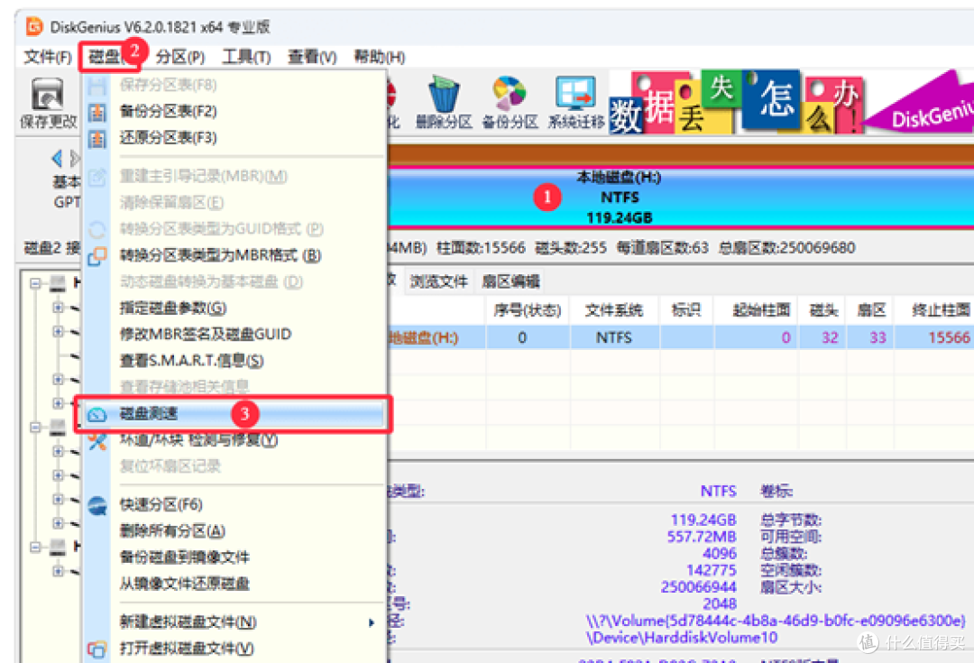Click the 557.72MB value in the details
Image resolution: width=974 pixels, height=663 pixels.
tap(702, 537)
